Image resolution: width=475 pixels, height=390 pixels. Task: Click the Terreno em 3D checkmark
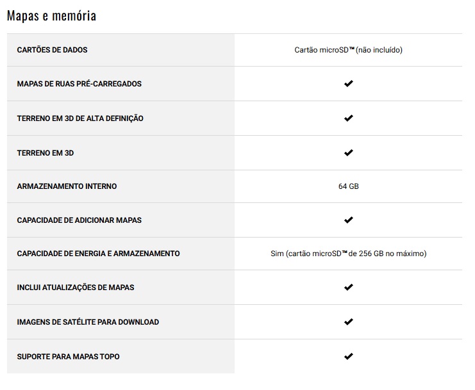click(x=348, y=152)
